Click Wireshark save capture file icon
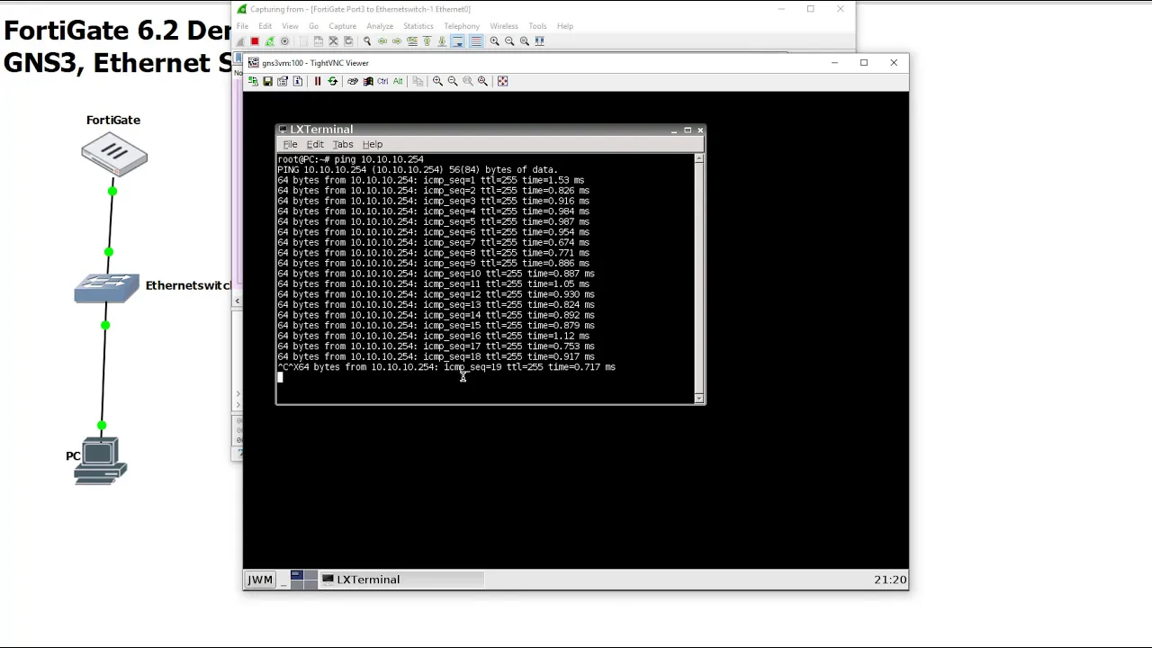This screenshot has height=648, width=1152. tap(319, 41)
